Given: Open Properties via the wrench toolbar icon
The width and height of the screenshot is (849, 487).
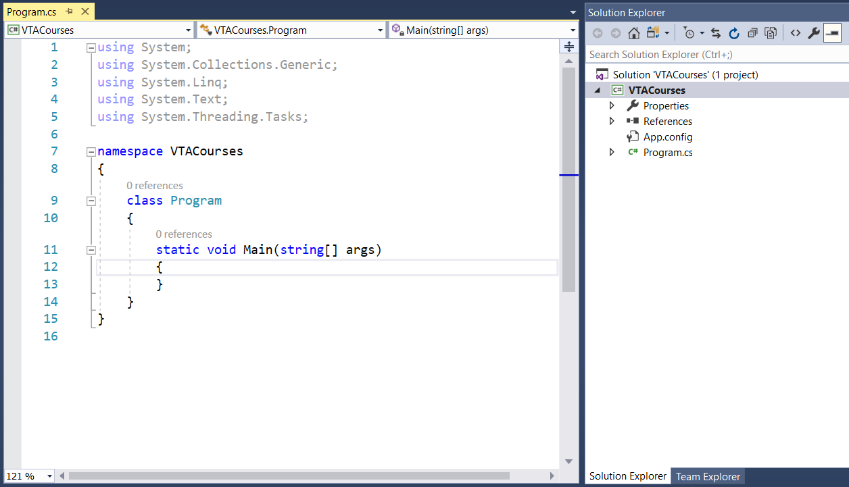Looking at the screenshot, I should pos(813,33).
